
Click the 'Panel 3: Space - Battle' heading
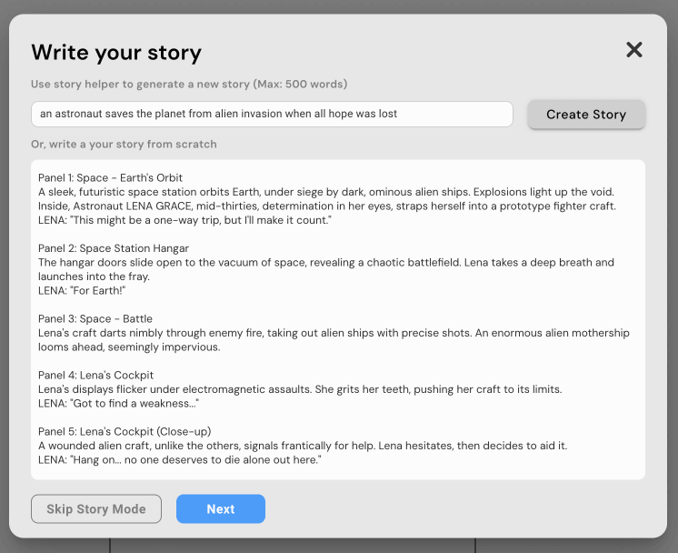tap(95, 319)
